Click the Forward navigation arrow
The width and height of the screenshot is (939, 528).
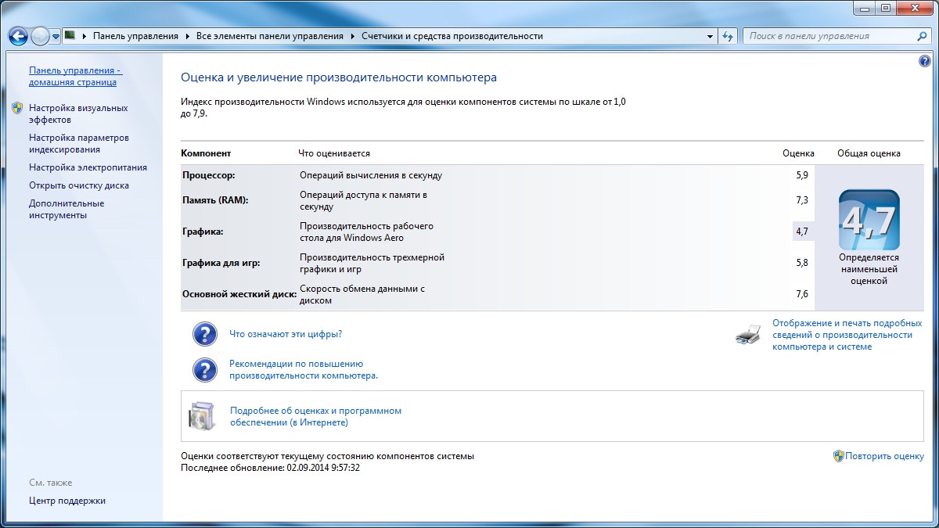(40, 36)
